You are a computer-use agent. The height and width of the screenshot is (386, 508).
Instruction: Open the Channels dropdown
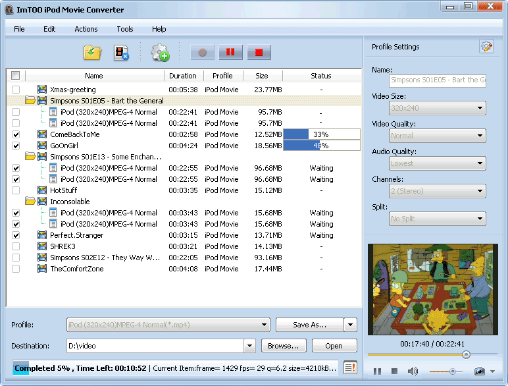437,191
